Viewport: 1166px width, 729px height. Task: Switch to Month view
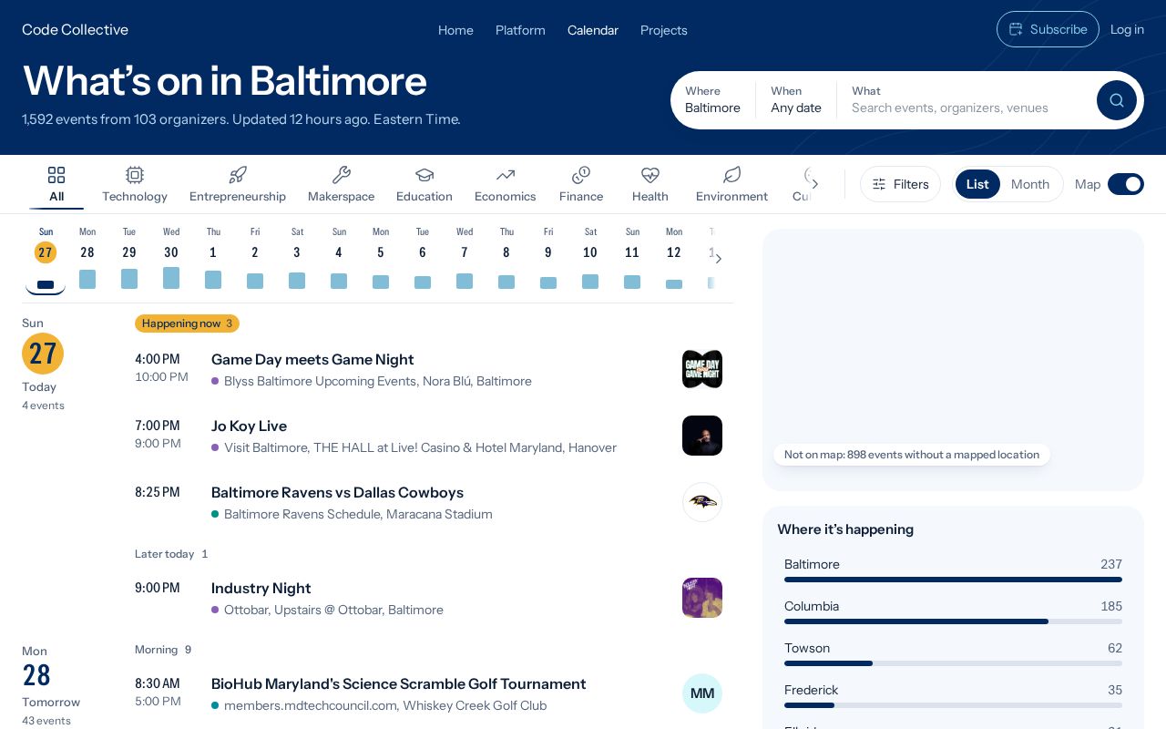[1030, 184]
